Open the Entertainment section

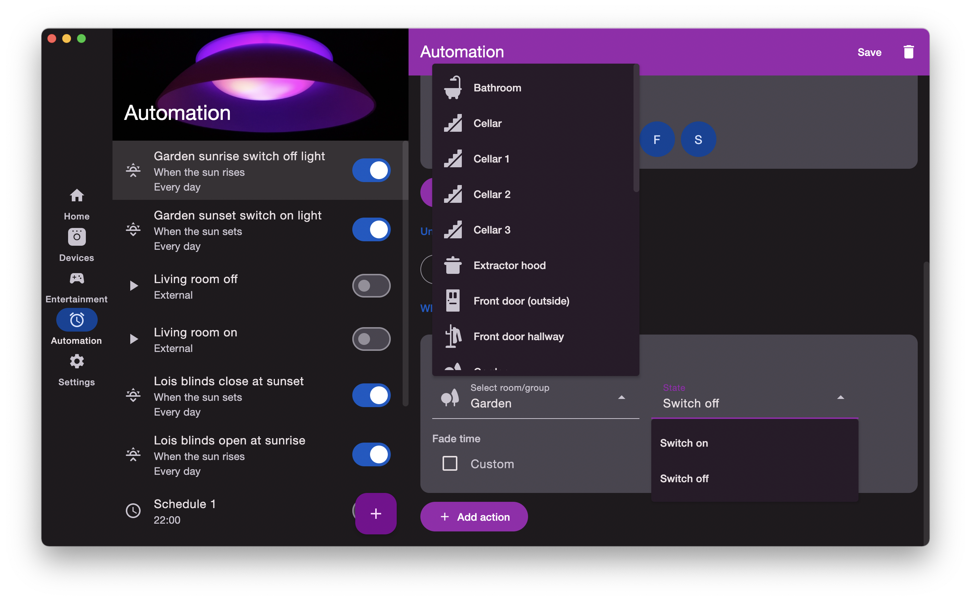(76, 278)
